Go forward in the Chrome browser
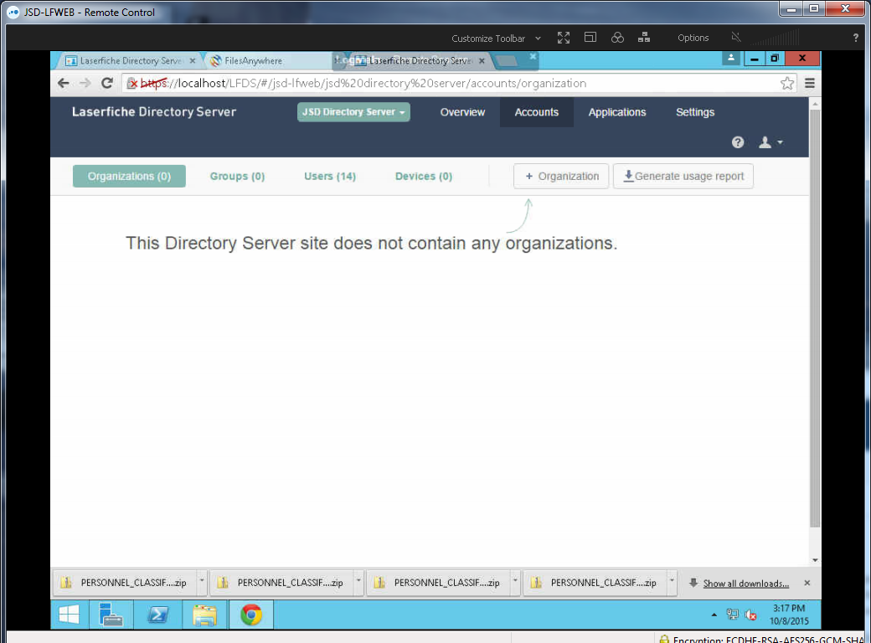The image size is (871, 643). pos(85,83)
